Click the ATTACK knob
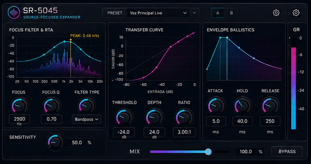The image size is (311, 164). tap(216, 106)
